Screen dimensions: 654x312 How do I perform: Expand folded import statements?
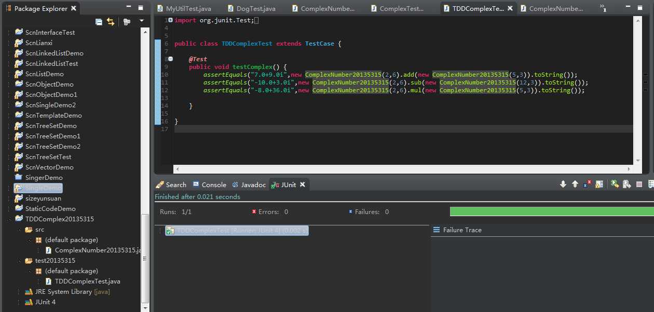pyautogui.click(x=170, y=20)
